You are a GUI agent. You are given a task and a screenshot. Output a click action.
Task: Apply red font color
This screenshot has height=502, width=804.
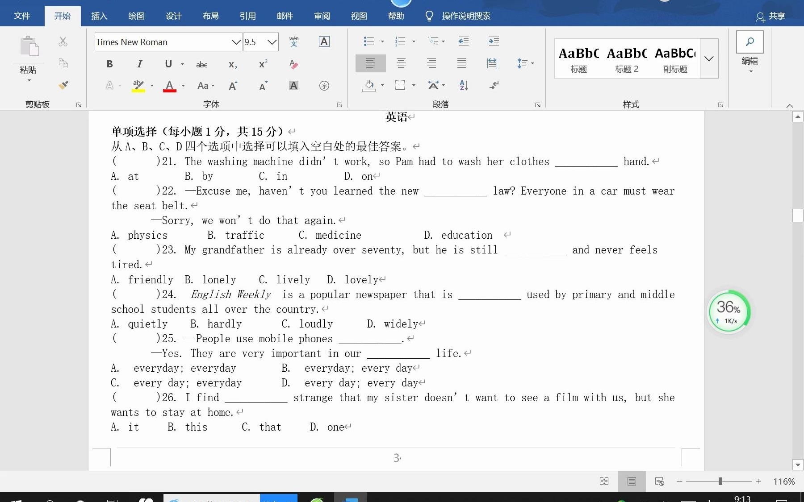click(169, 86)
